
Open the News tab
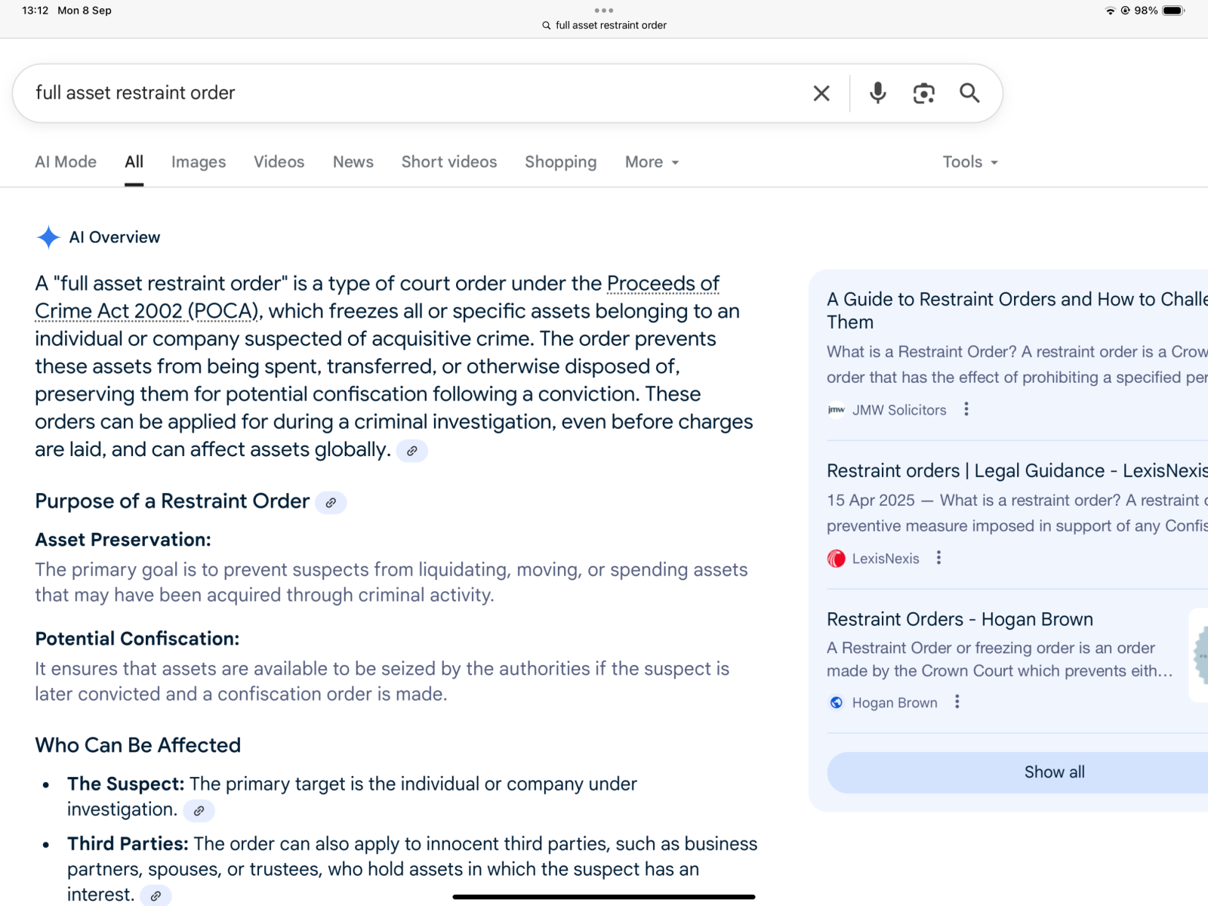pyautogui.click(x=353, y=162)
